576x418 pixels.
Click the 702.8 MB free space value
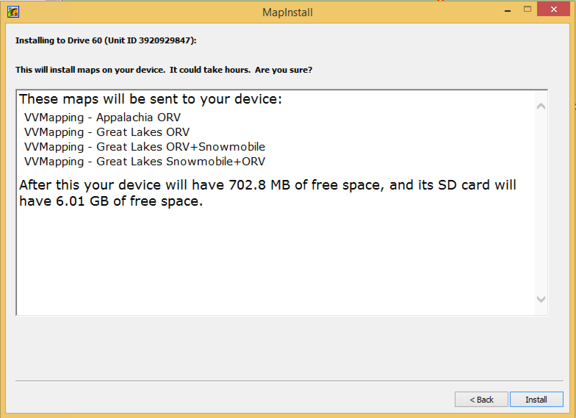[x=260, y=185]
